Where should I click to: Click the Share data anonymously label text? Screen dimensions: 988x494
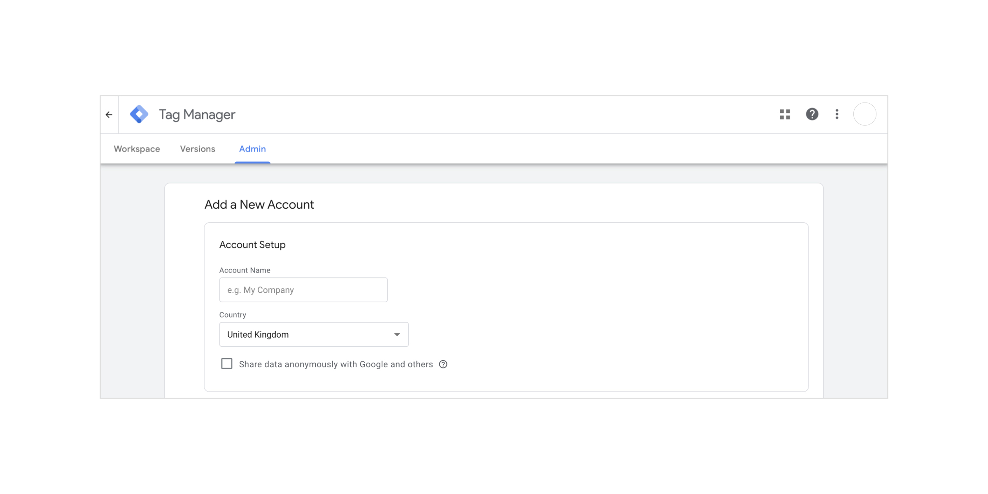pos(336,364)
